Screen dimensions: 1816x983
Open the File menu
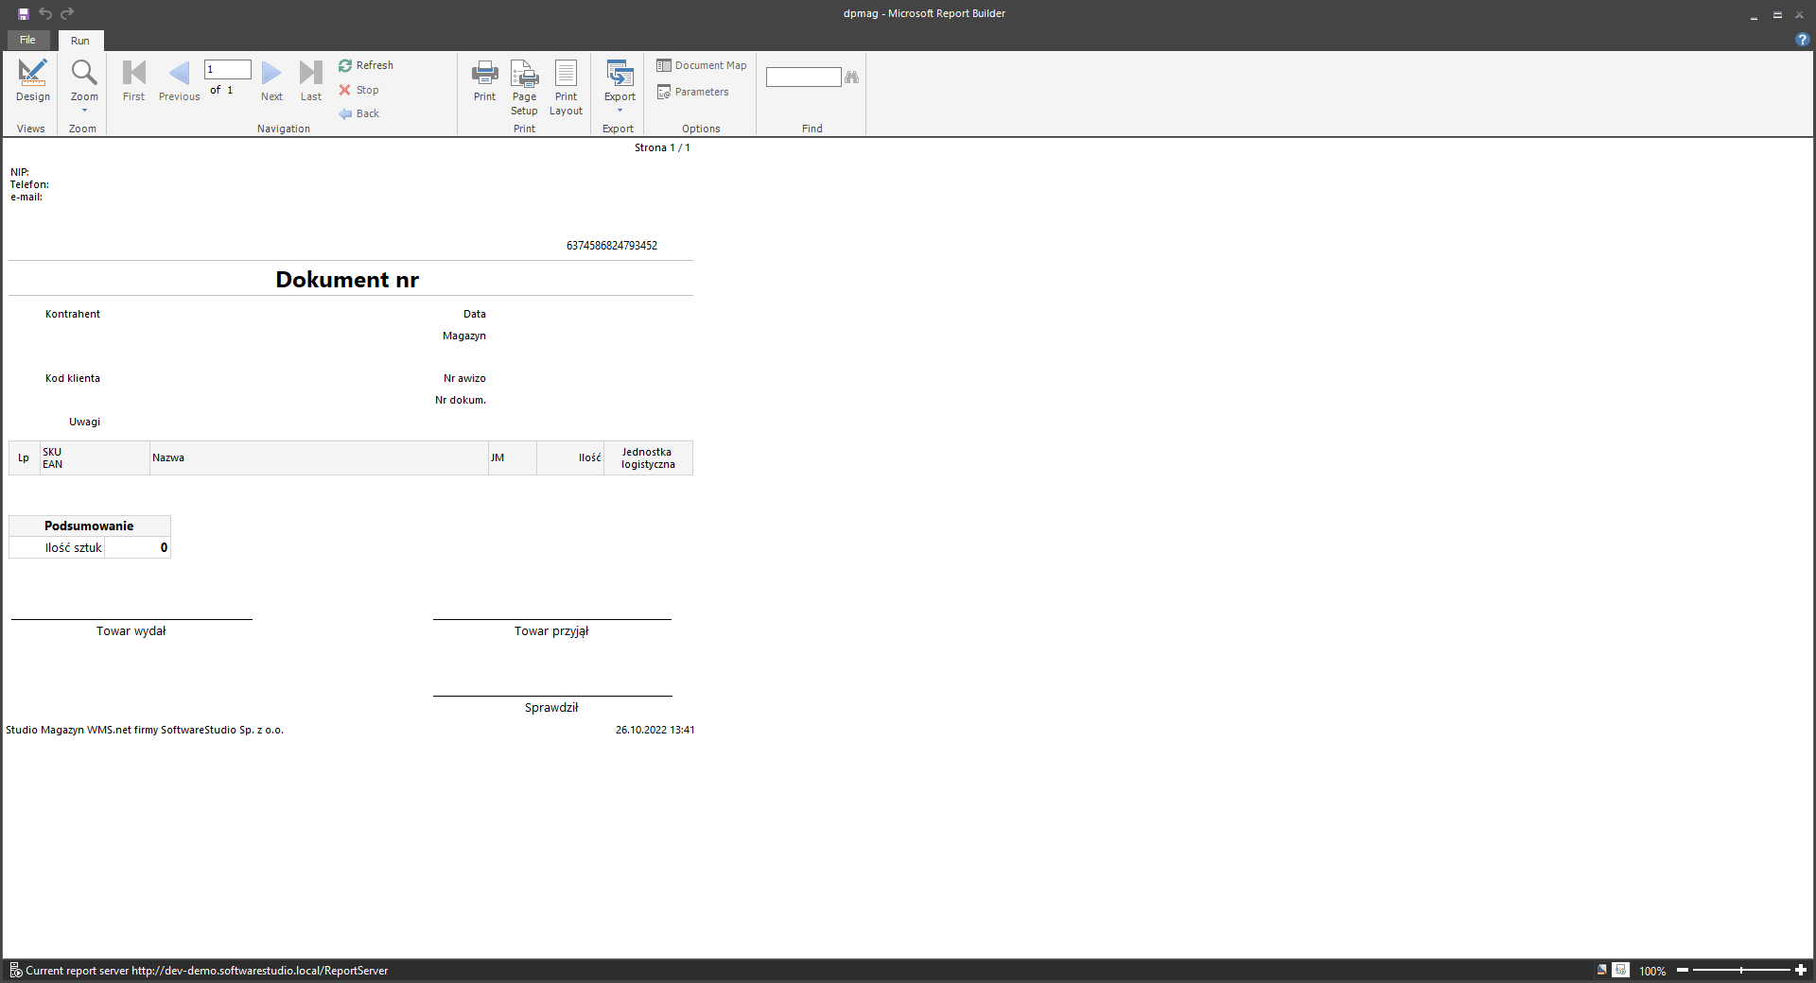click(x=27, y=40)
